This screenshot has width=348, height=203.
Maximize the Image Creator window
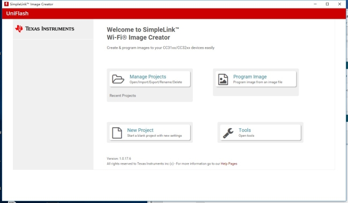point(327,4)
